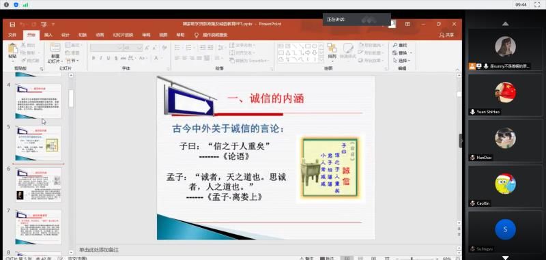Click the Replace button in editing group

coord(402,53)
